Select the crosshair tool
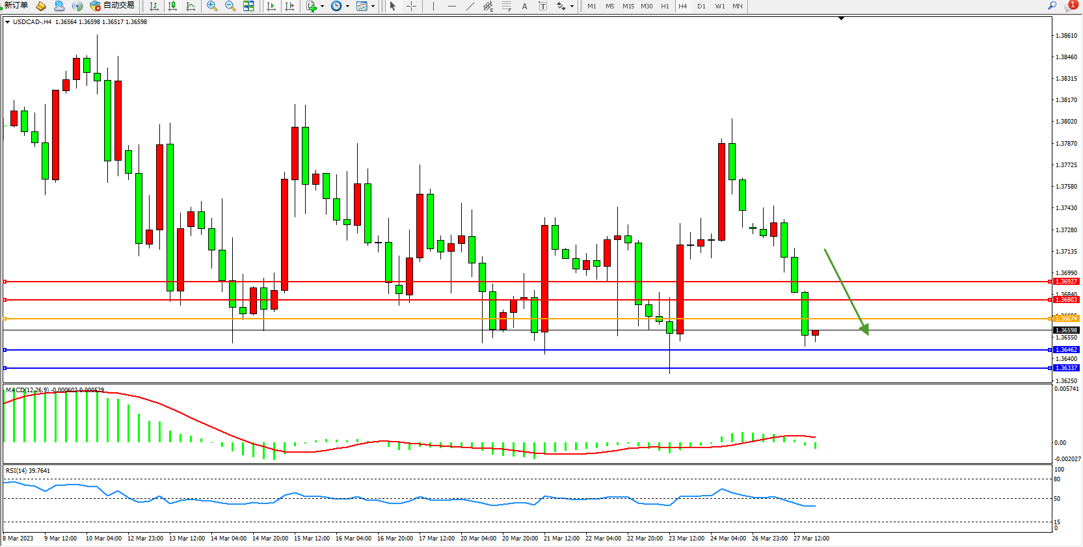 [x=412, y=7]
